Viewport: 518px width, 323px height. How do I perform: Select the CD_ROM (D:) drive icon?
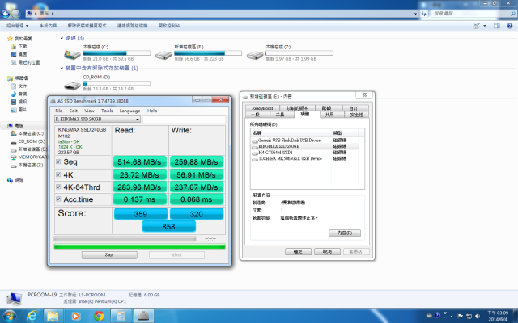point(72,86)
